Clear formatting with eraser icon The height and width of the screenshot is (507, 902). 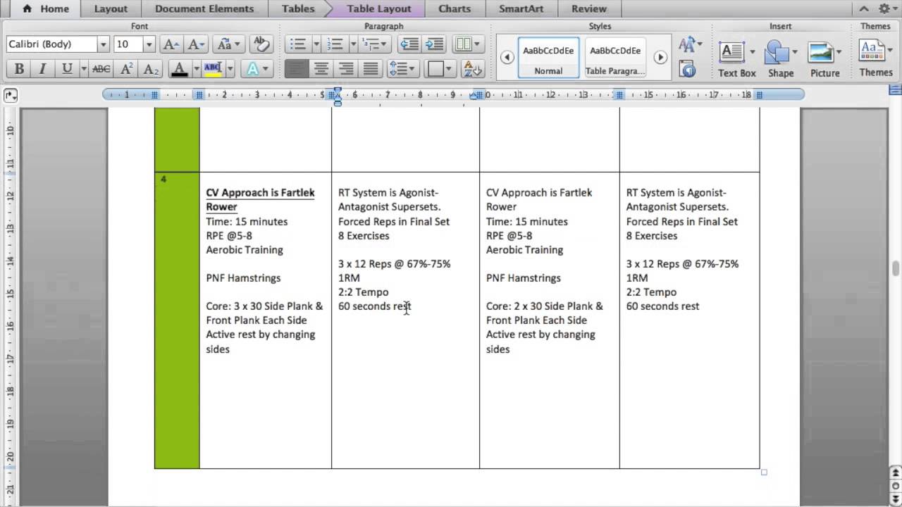(261, 44)
